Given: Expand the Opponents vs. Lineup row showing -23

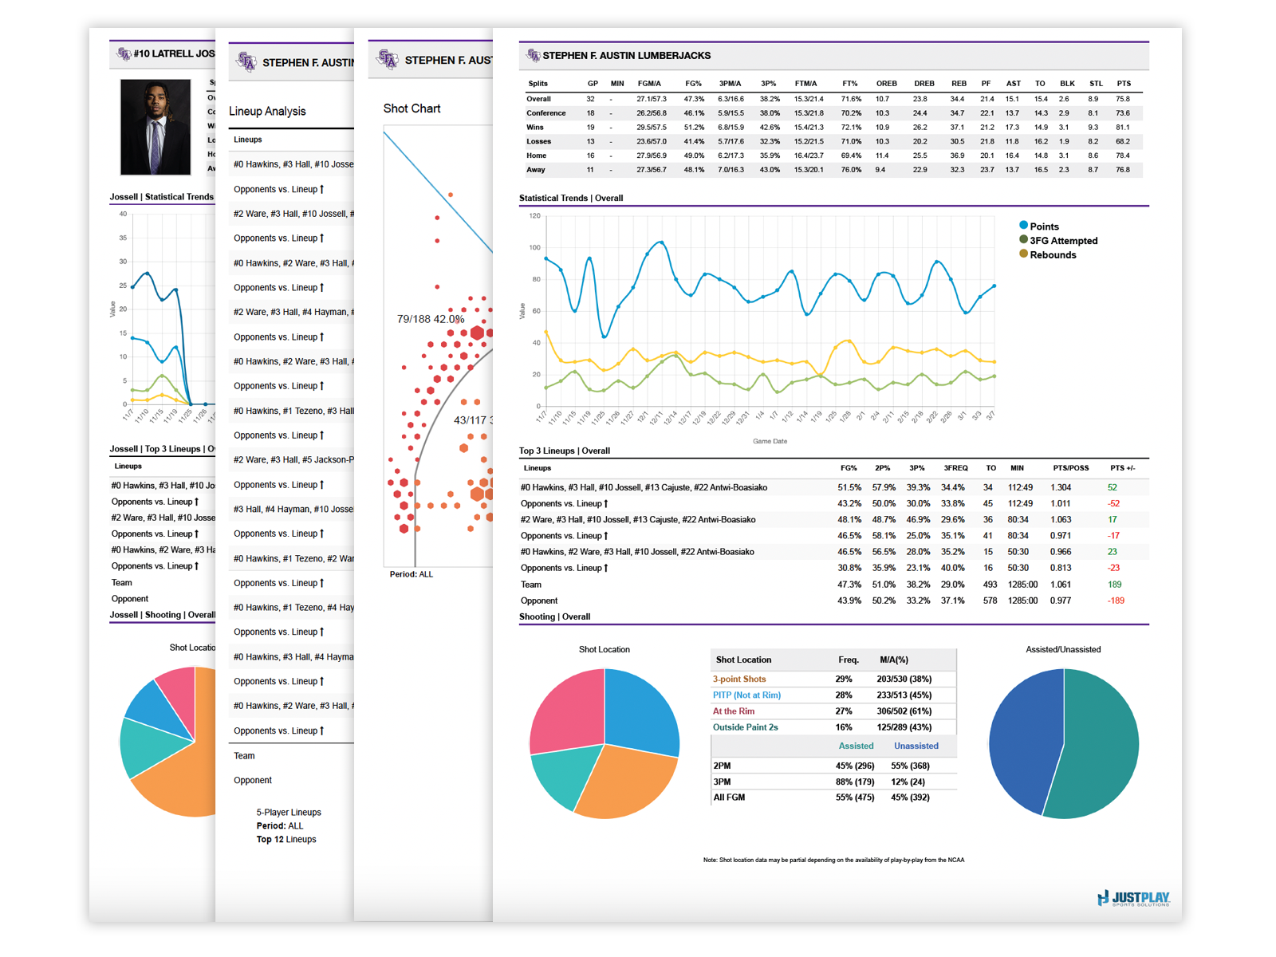Looking at the screenshot, I should [564, 568].
